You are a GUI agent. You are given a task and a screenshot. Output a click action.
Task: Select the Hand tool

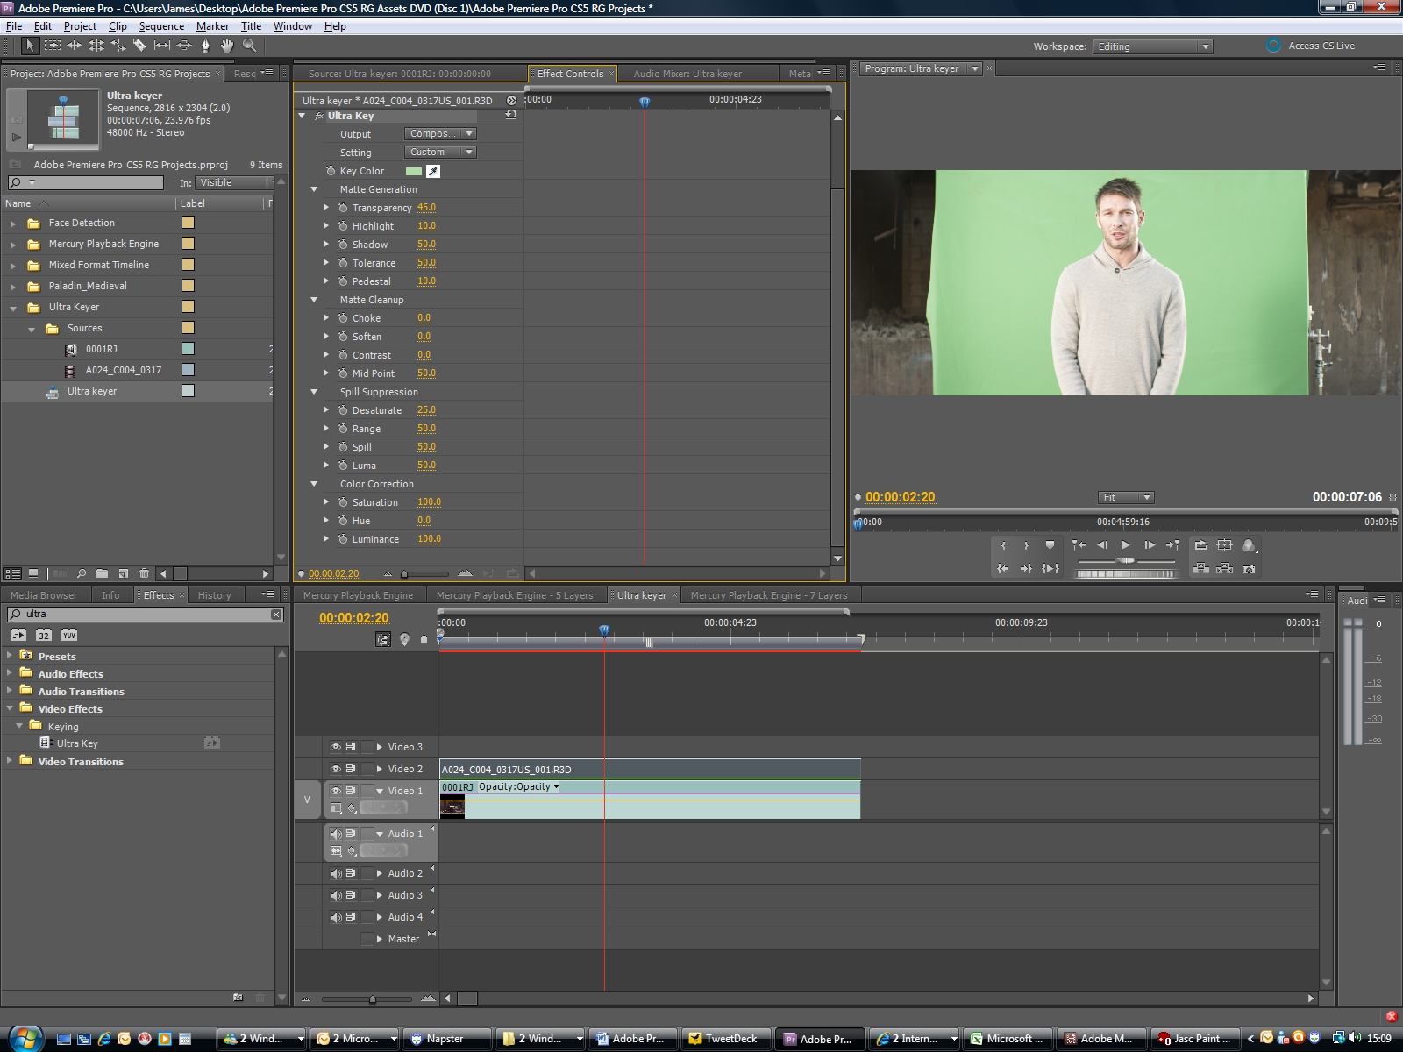click(x=227, y=46)
